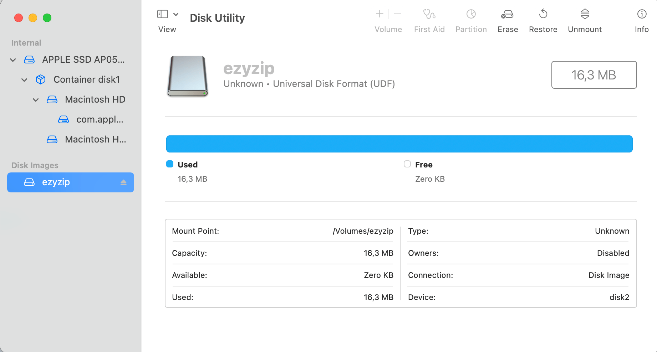Viewport: 657px width, 352px height.
Task: Open the View dropdown chevron
Action: [175, 14]
